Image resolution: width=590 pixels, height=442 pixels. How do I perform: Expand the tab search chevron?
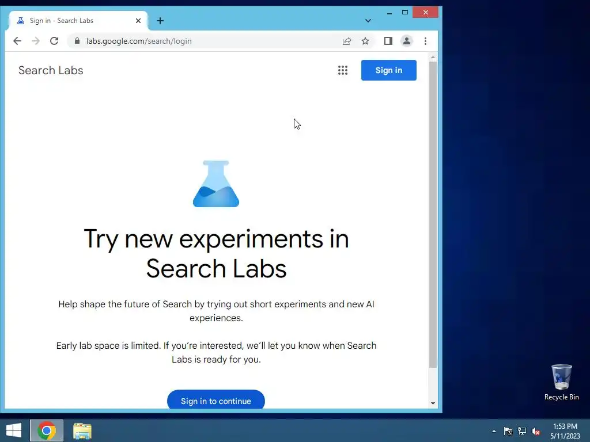[368, 21]
